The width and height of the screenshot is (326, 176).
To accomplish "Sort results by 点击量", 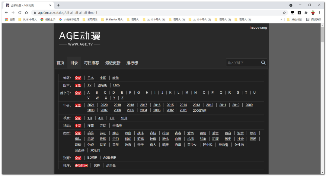I will click(x=111, y=165).
